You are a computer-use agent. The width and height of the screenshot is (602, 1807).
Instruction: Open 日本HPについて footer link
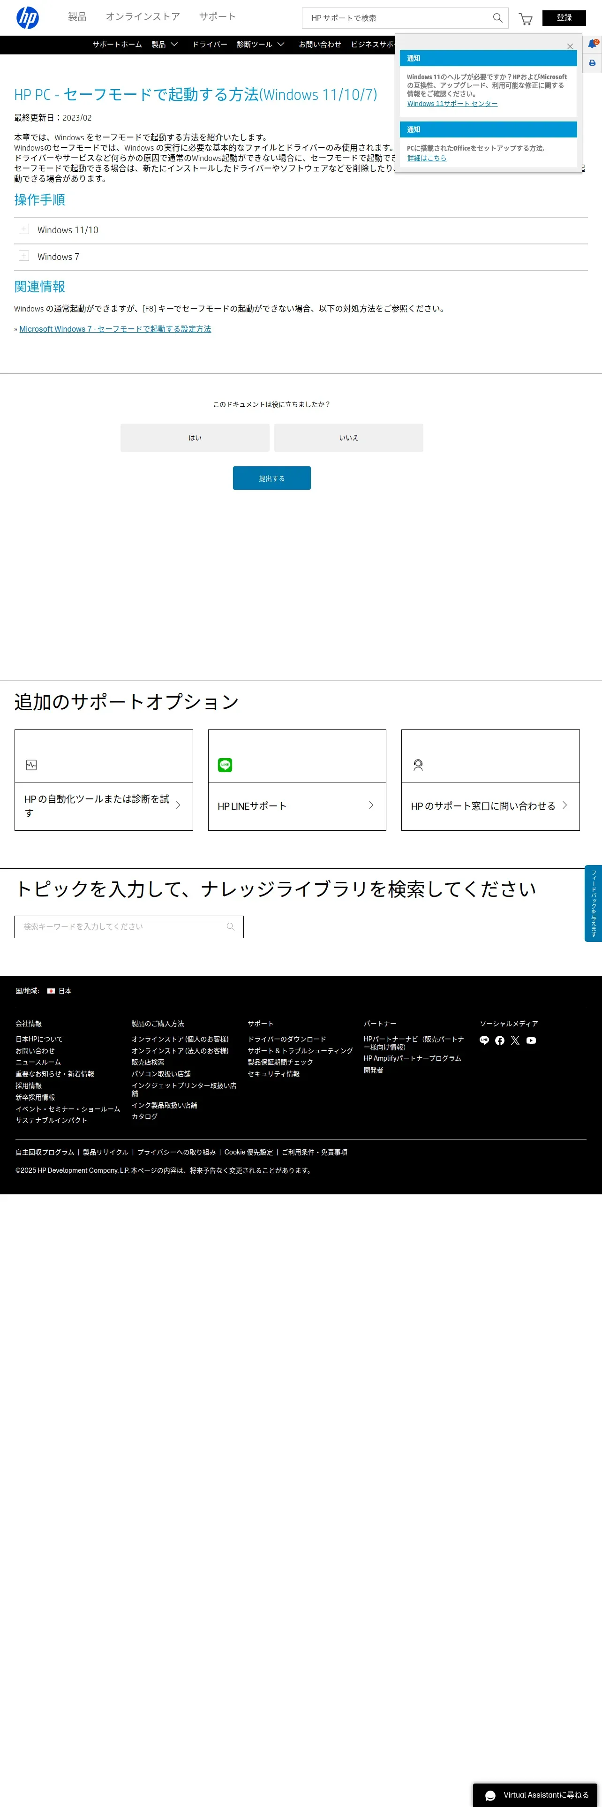[x=39, y=1039]
